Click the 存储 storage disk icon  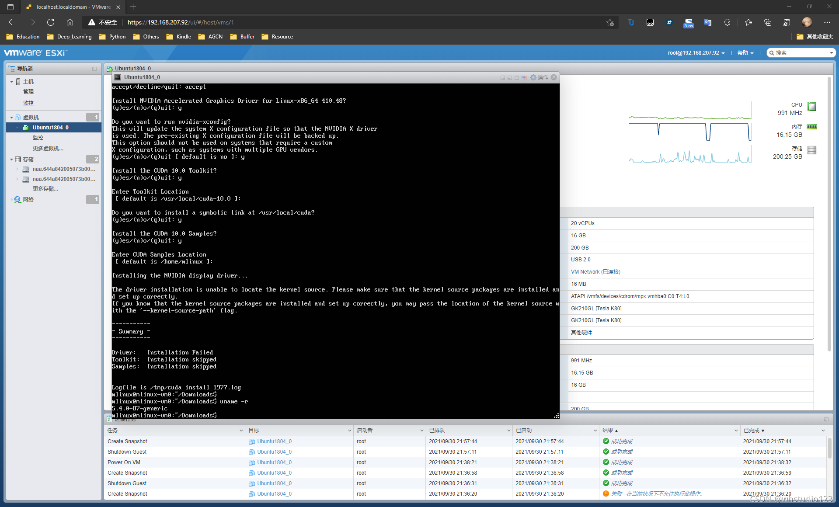[x=812, y=150]
